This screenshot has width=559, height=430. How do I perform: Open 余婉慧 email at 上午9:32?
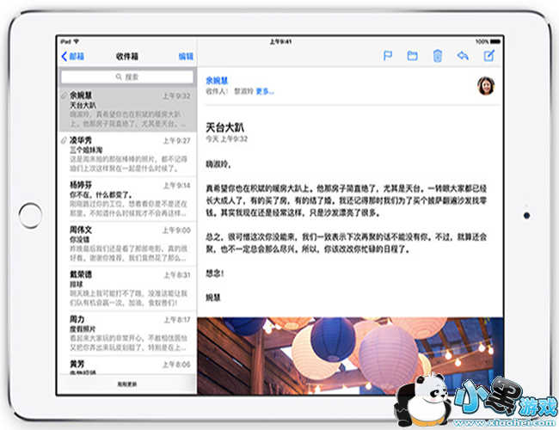pos(127,109)
